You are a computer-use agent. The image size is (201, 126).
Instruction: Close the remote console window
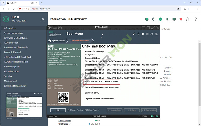[158, 28]
